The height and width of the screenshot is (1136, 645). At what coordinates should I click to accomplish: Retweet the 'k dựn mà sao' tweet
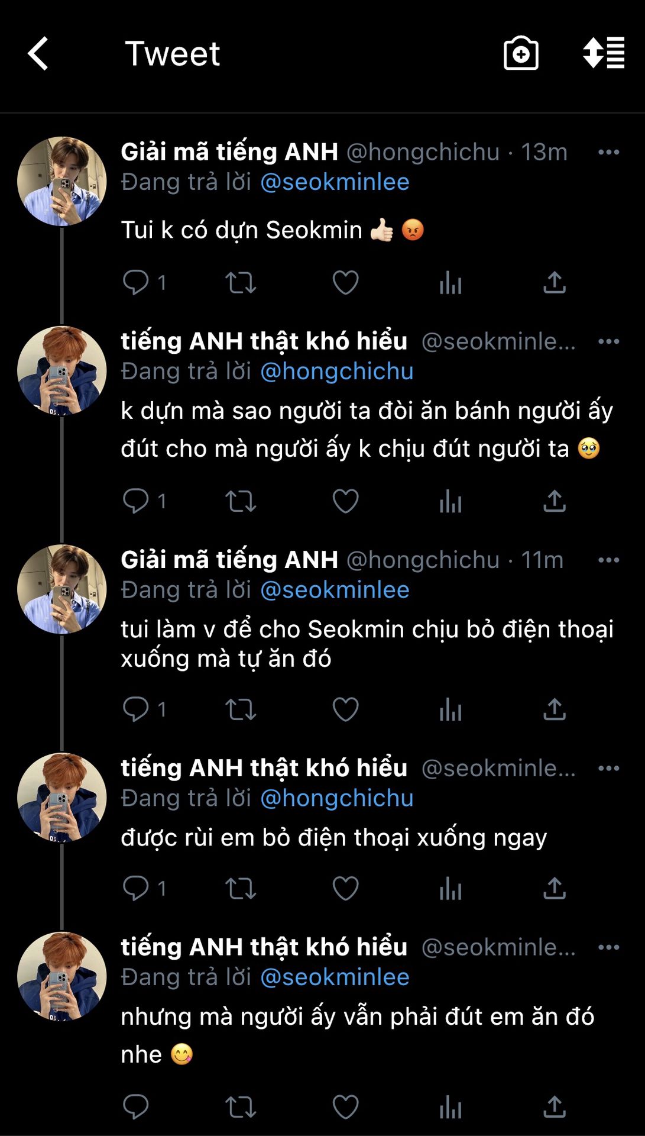tap(241, 501)
